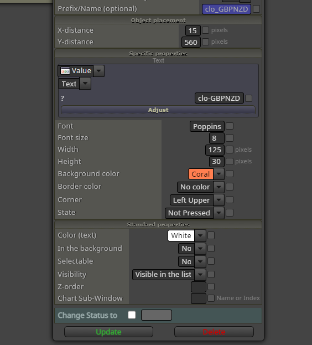Edit the X-distance value 15
The image size is (312, 345).
pos(193,30)
